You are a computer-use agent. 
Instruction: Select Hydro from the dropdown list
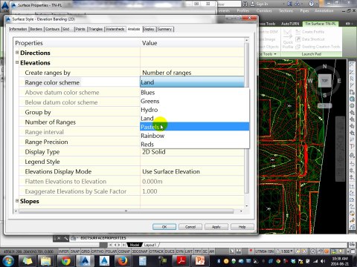(194, 110)
